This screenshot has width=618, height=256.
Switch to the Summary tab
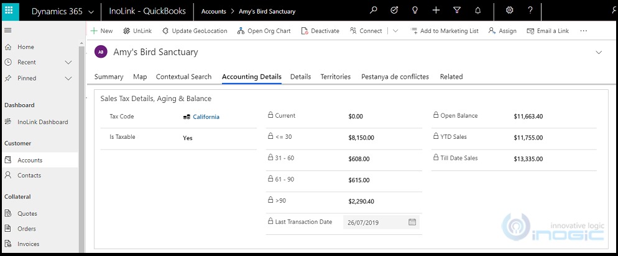(x=109, y=77)
